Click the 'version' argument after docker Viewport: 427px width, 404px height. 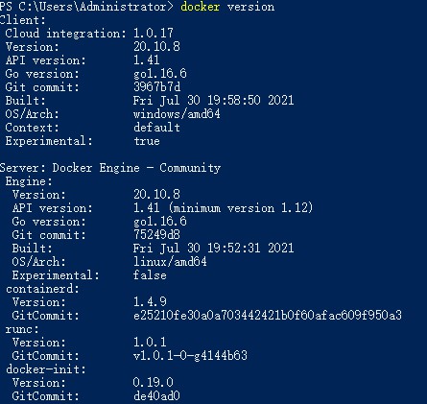click(x=250, y=7)
